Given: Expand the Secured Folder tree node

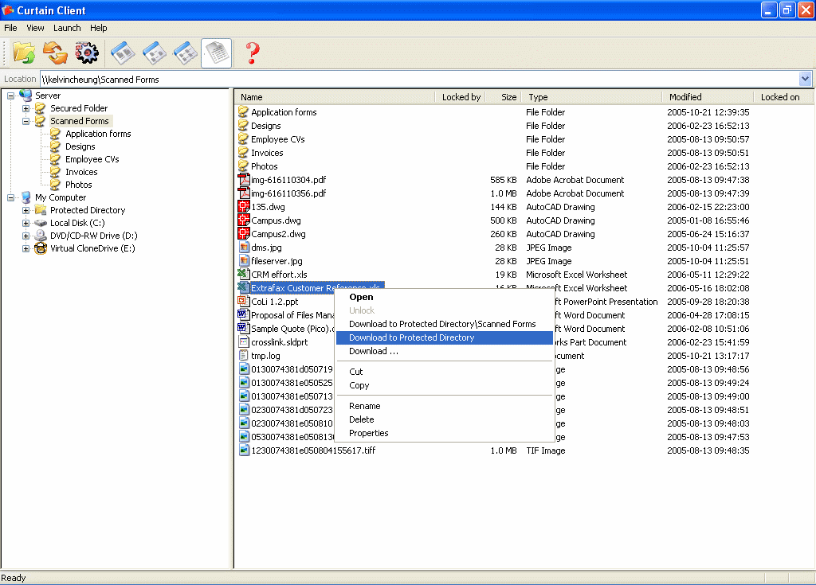Looking at the screenshot, I should coord(26,108).
